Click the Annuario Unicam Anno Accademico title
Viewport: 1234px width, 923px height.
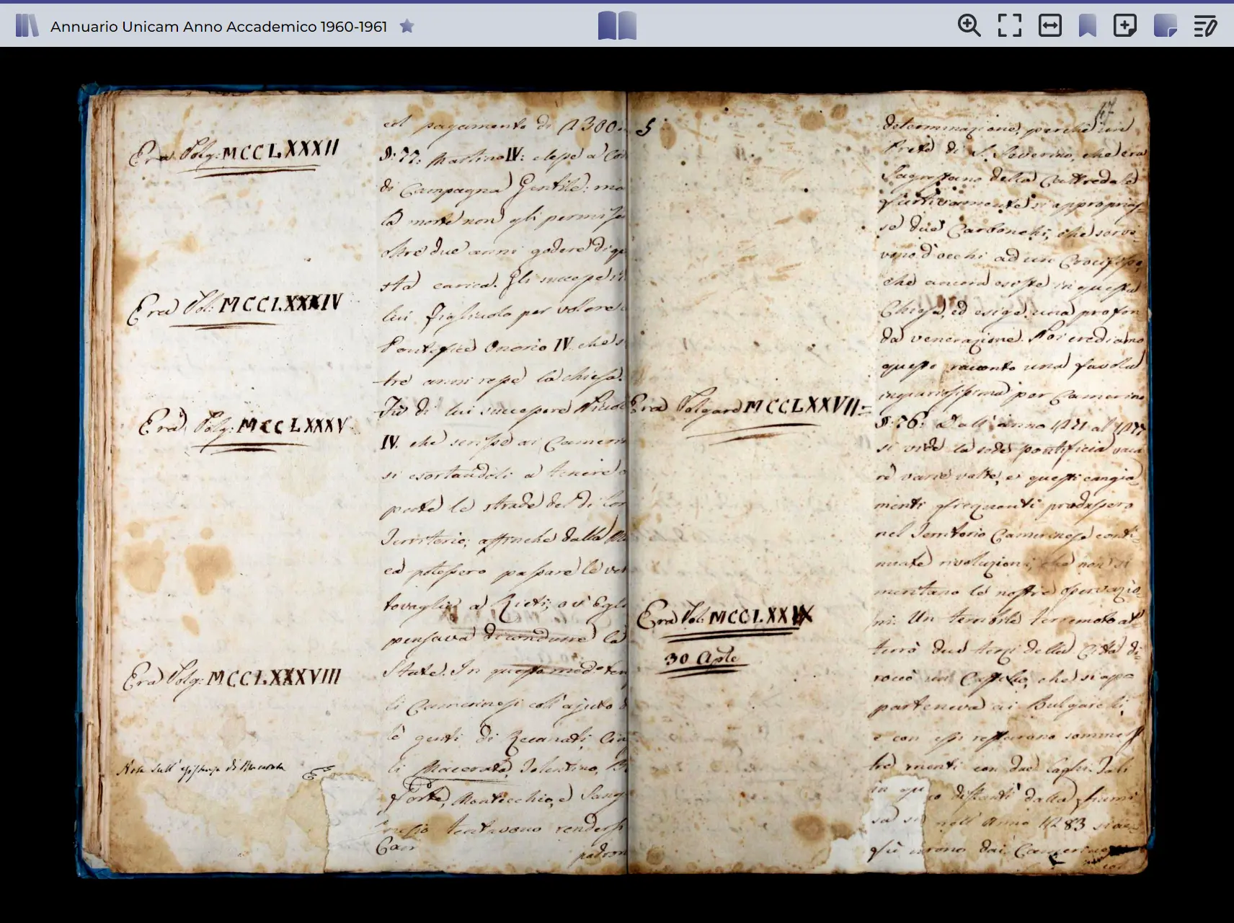[x=218, y=27]
